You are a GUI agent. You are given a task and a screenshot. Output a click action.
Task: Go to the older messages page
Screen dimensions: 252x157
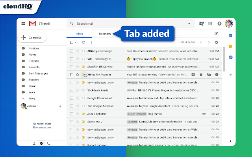pyautogui.click(x=209, y=42)
